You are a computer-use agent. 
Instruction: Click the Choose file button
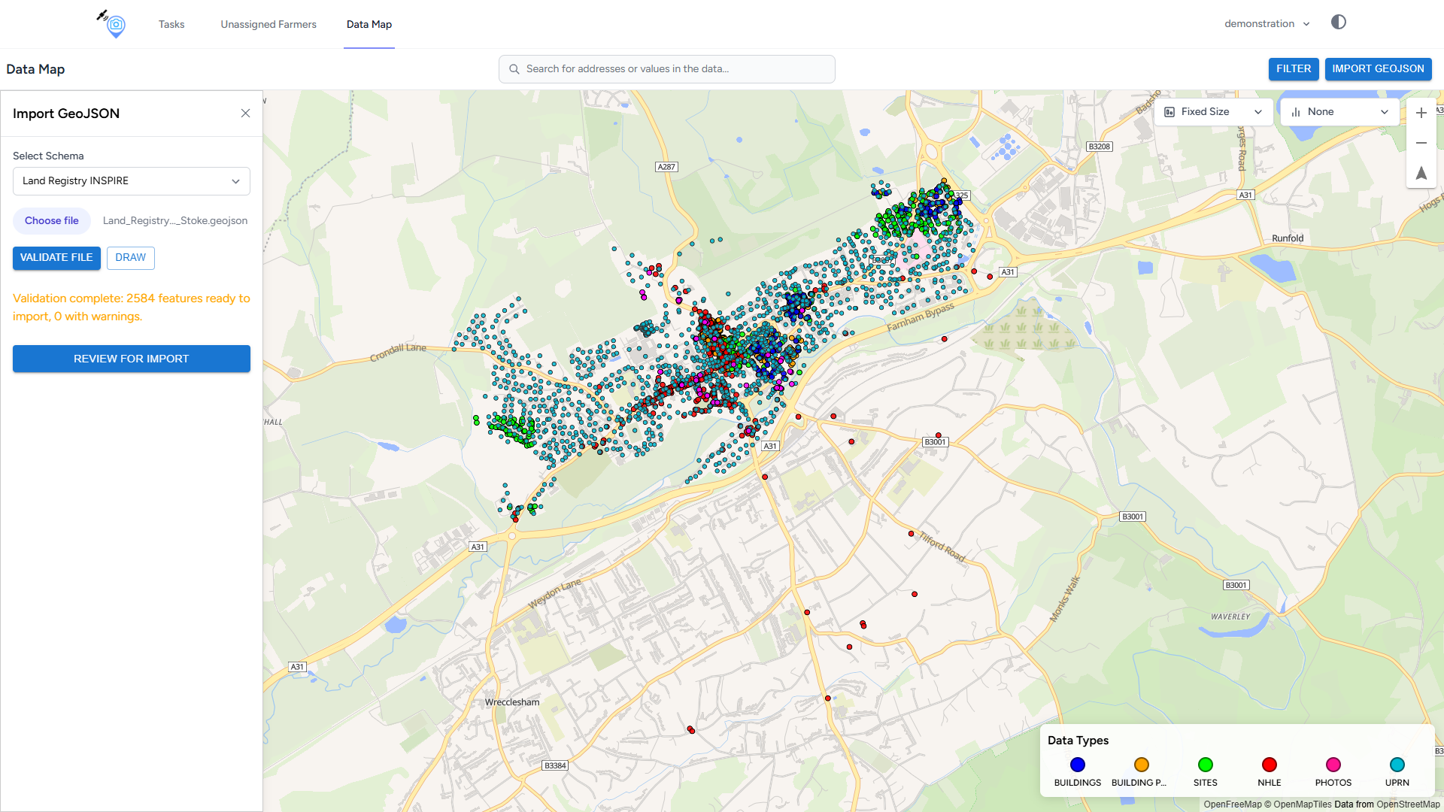(x=52, y=221)
